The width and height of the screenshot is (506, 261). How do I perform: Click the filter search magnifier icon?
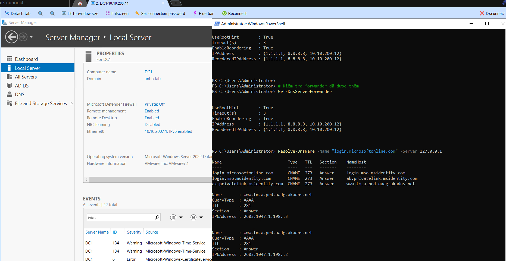[157, 217]
